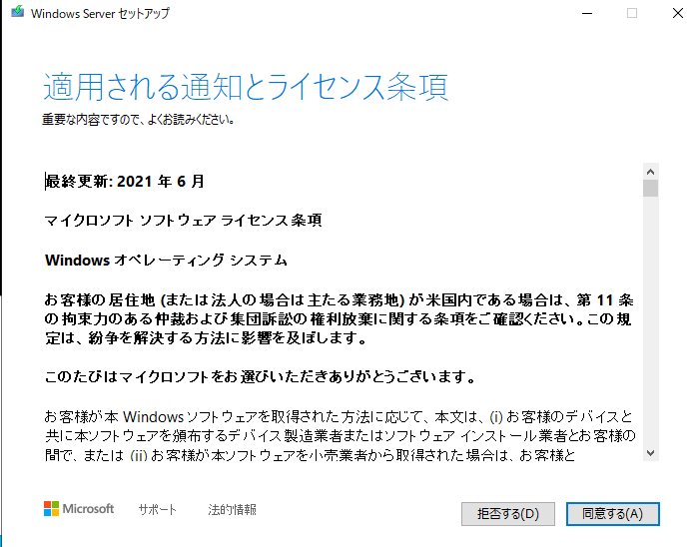Click the Windows Server setup title bar icon
Screen dimensions: 697x547
click(18, 12)
